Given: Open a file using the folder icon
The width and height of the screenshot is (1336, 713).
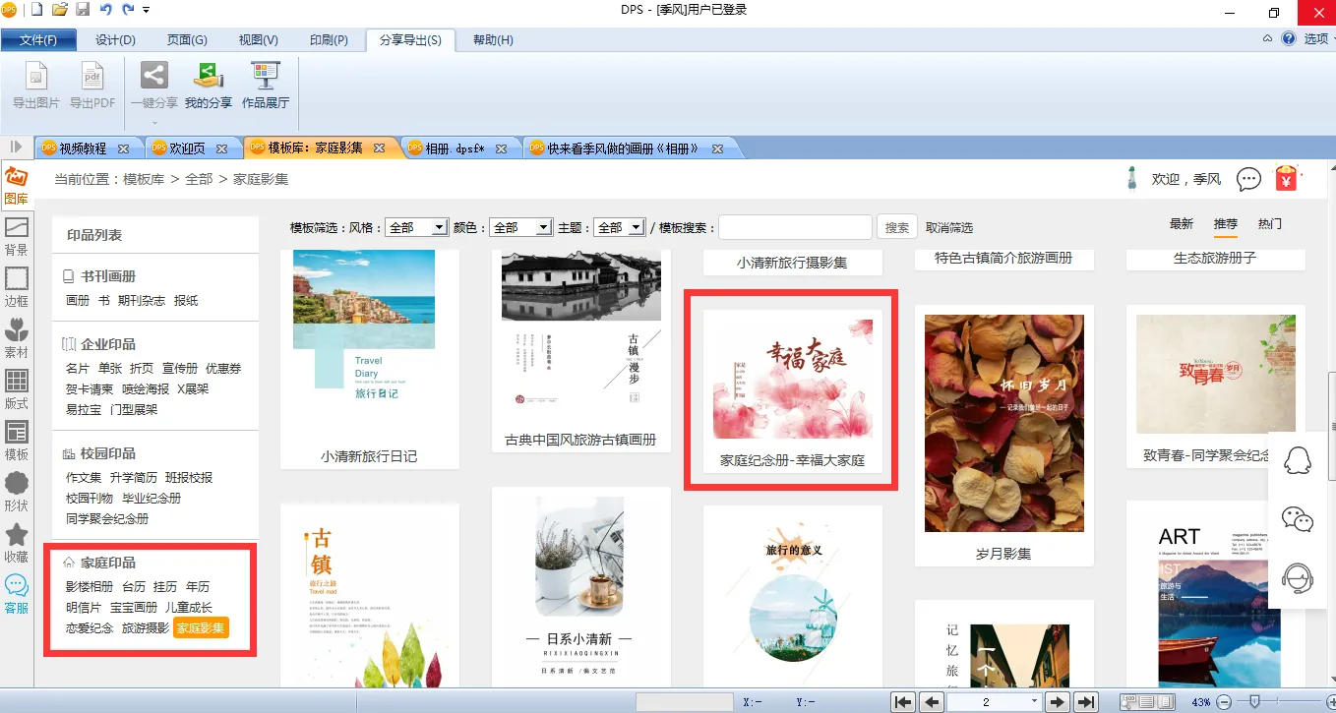Looking at the screenshot, I should (x=60, y=10).
